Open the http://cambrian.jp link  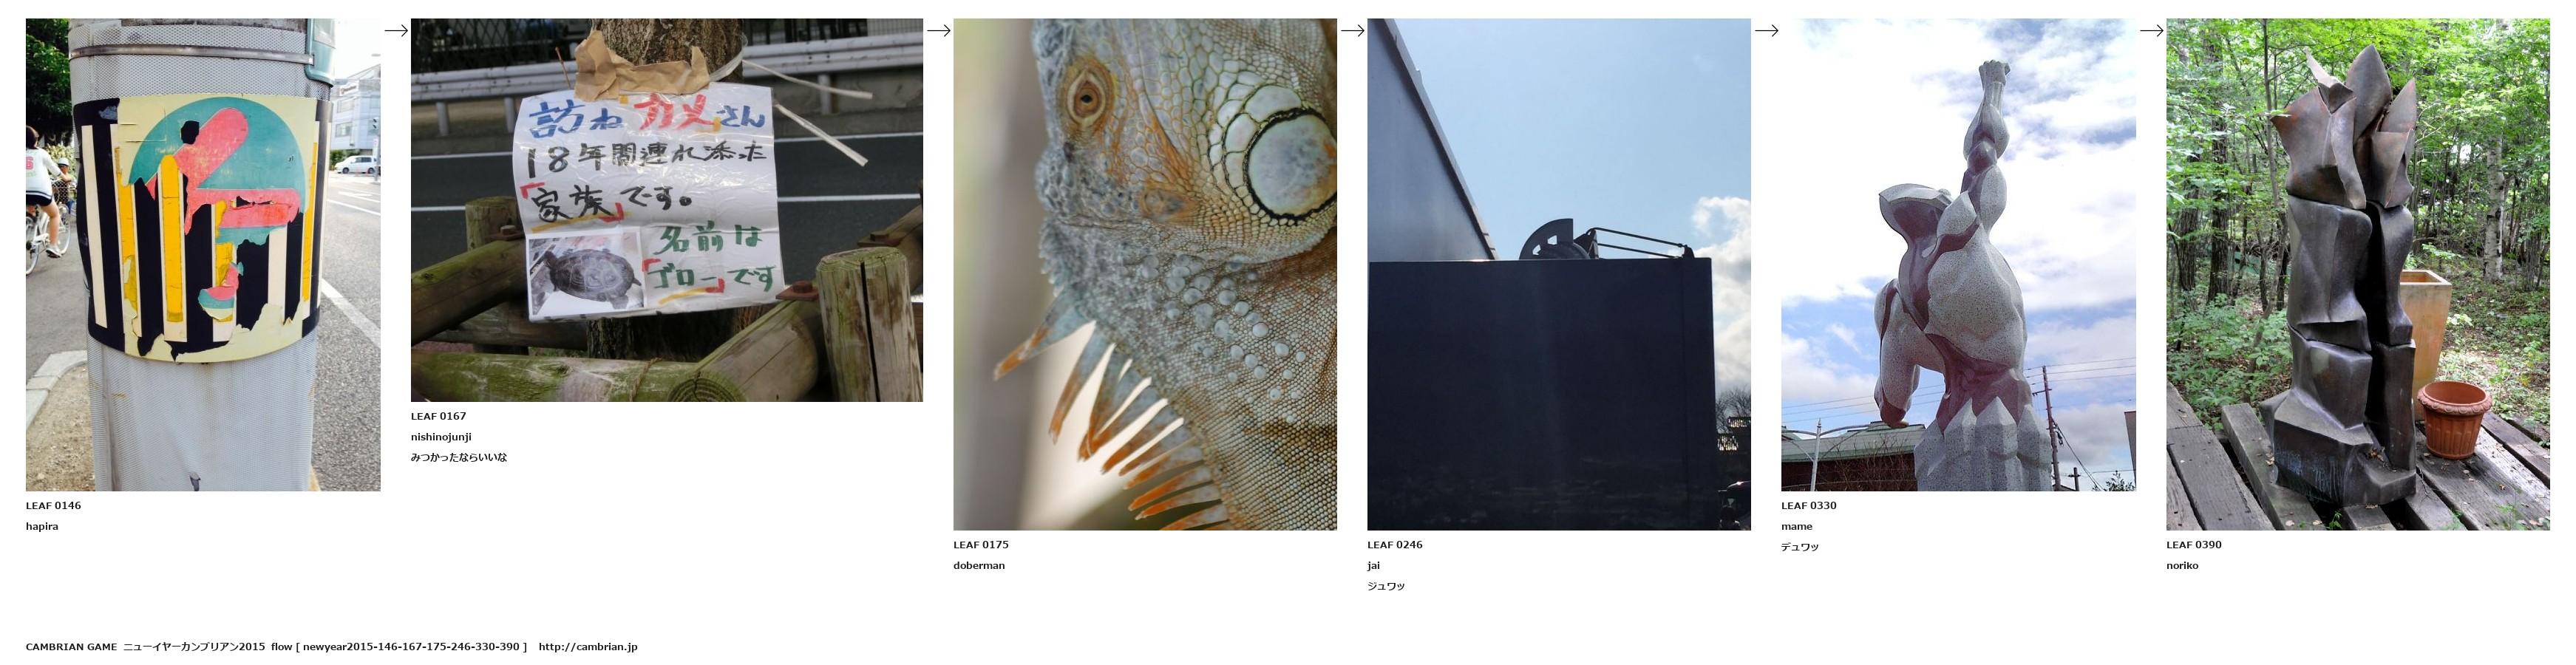tap(588, 647)
